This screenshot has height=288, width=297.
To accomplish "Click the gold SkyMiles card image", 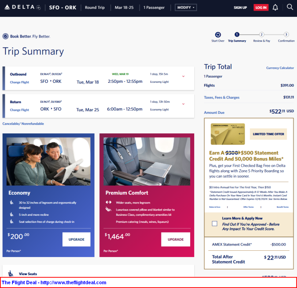I will pos(228,134).
